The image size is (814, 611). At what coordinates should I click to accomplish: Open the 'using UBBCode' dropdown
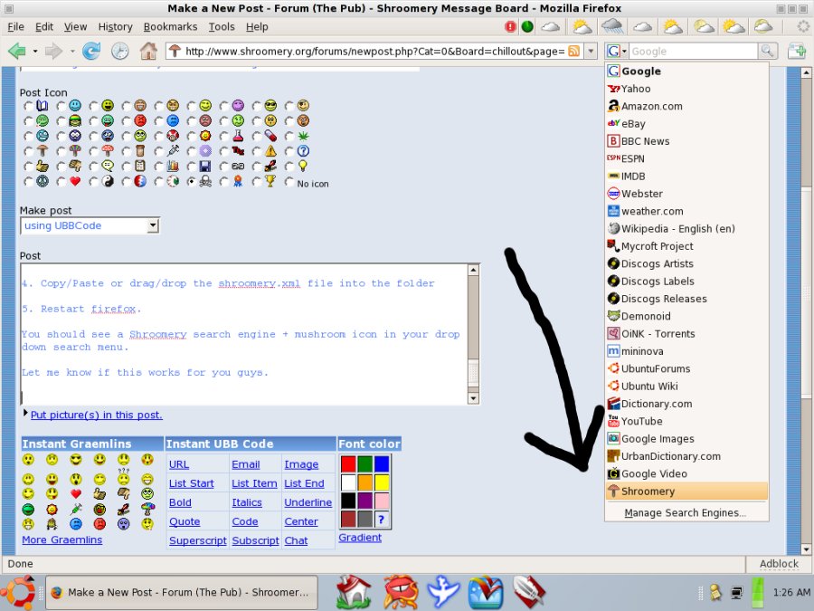90,225
